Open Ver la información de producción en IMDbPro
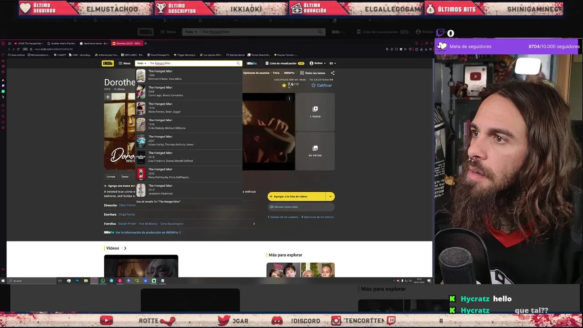The height and width of the screenshot is (328, 583). click(148, 232)
